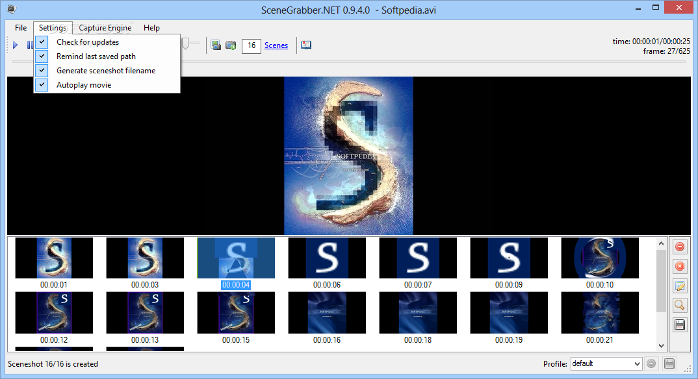This screenshot has width=698, height=379.
Task: Click the thumbnail list scrollbar thumb
Action: coord(661,281)
